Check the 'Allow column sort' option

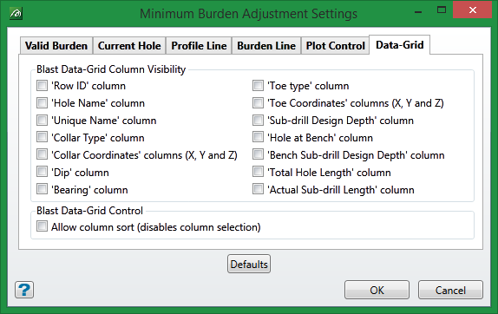click(x=42, y=226)
